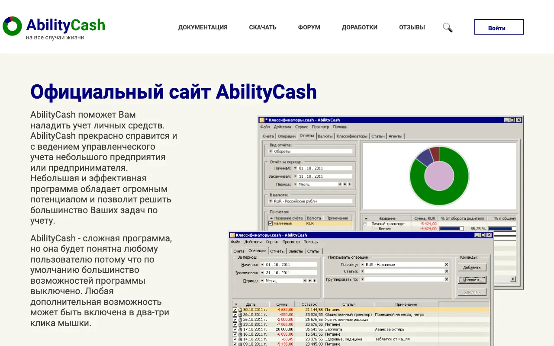Clear the Группировать по filter with its X icon
Image resolution: width=554 pixels, height=346 pixels.
446,279
